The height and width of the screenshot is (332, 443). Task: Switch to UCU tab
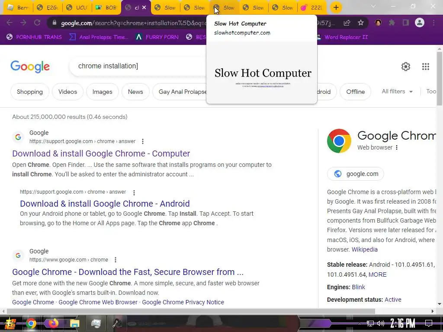(77, 8)
